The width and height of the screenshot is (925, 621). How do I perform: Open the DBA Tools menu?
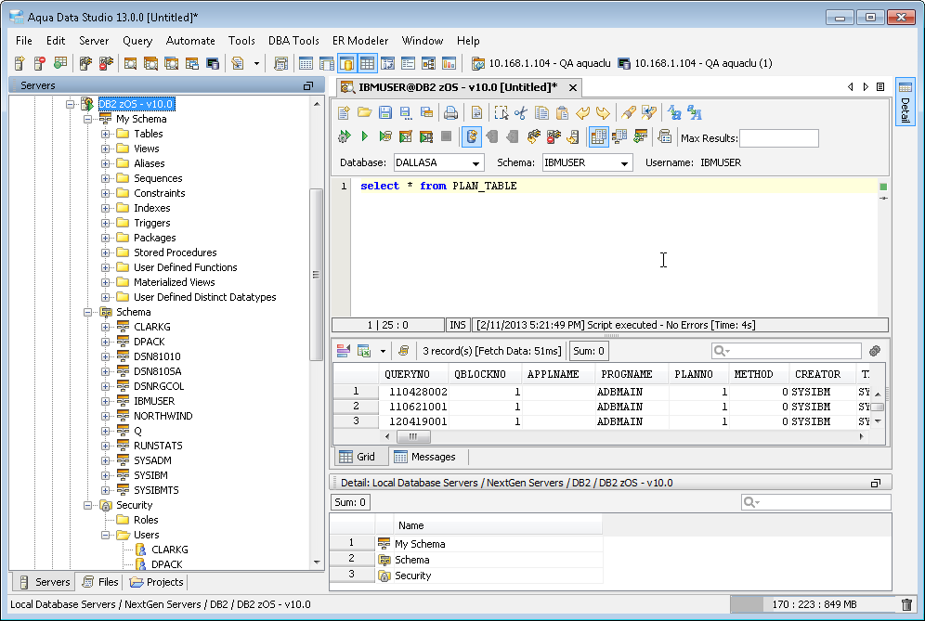click(x=293, y=41)
